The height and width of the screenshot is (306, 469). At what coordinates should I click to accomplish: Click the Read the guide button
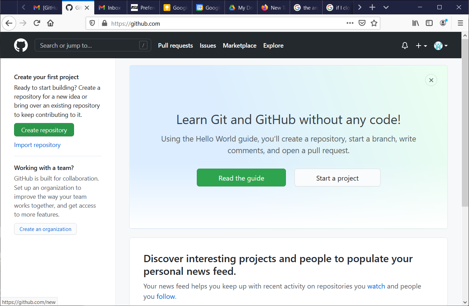(x=241, y=178)
